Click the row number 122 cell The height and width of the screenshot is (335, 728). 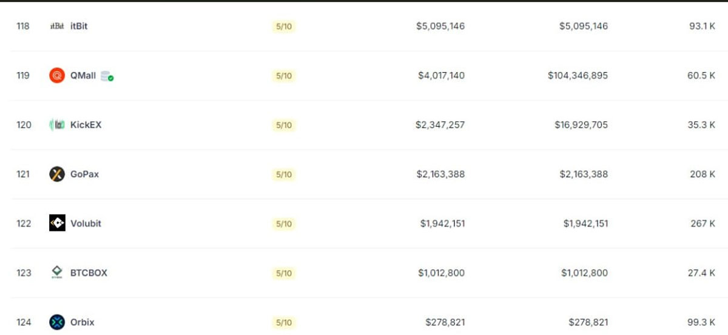(x=24, y=224)
